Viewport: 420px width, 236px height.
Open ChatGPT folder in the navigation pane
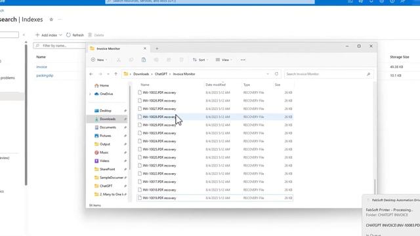click(x=104, y=186)
